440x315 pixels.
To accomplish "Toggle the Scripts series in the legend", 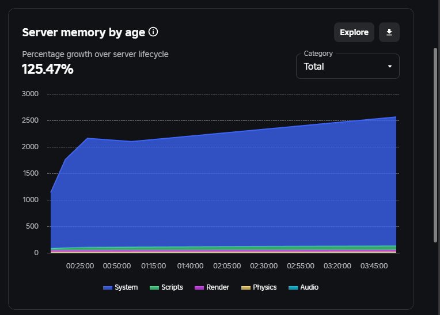I will [166, 287].
